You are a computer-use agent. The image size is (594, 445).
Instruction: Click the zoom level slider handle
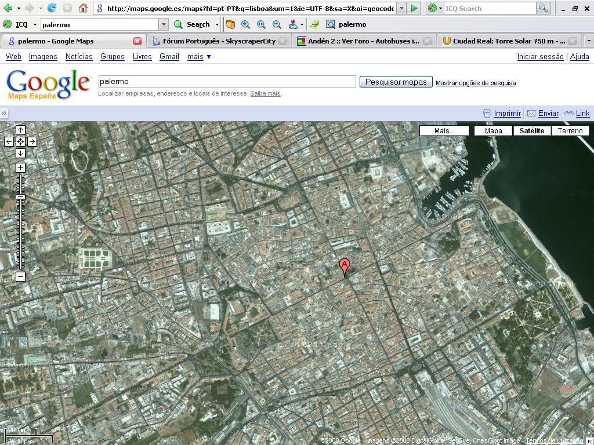(x=20, y=197)
